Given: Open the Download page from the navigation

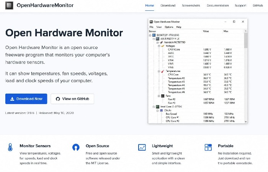Looking at the screenshot, I should tap(168, 5).
